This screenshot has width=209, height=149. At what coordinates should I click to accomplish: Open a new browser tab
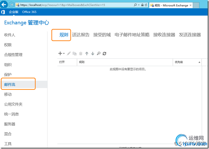pyautogui.click(x=196, y=5)
